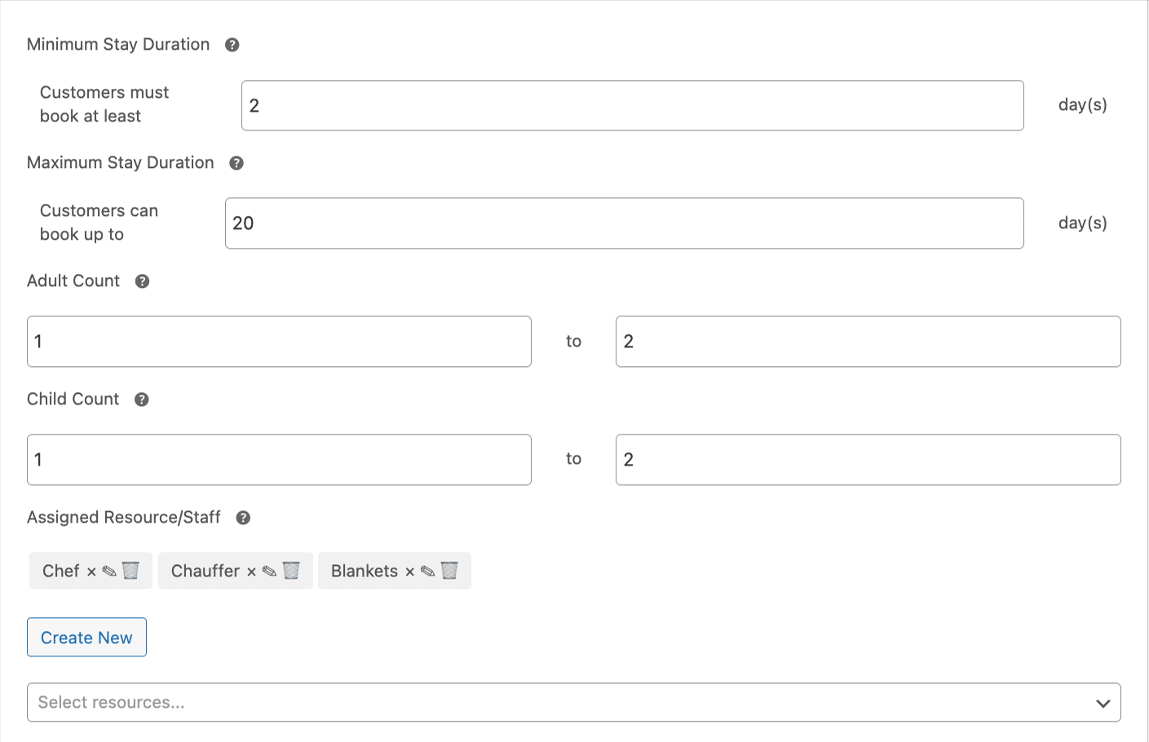The image size is (1149, 742).
Task: Delete the Chef resource with trash icon
Action: tap(130, 570)
